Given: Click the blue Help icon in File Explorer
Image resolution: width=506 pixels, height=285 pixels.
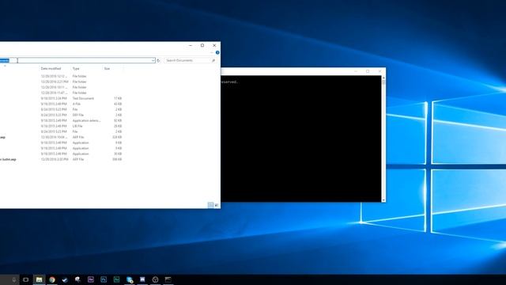Looking at the screenshot, I should tap(217, 52).
